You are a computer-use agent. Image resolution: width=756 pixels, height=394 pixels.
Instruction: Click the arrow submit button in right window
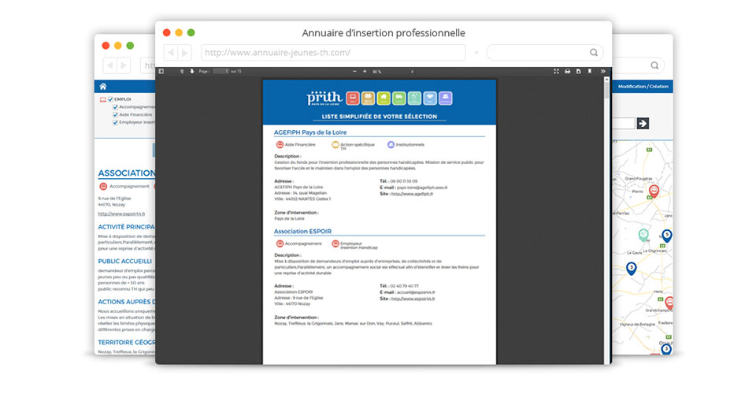[643, 123]
